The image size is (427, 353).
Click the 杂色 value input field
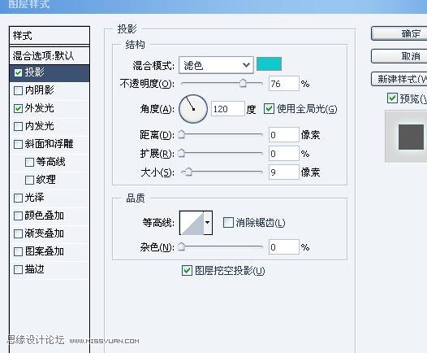[x=284, y=247]
